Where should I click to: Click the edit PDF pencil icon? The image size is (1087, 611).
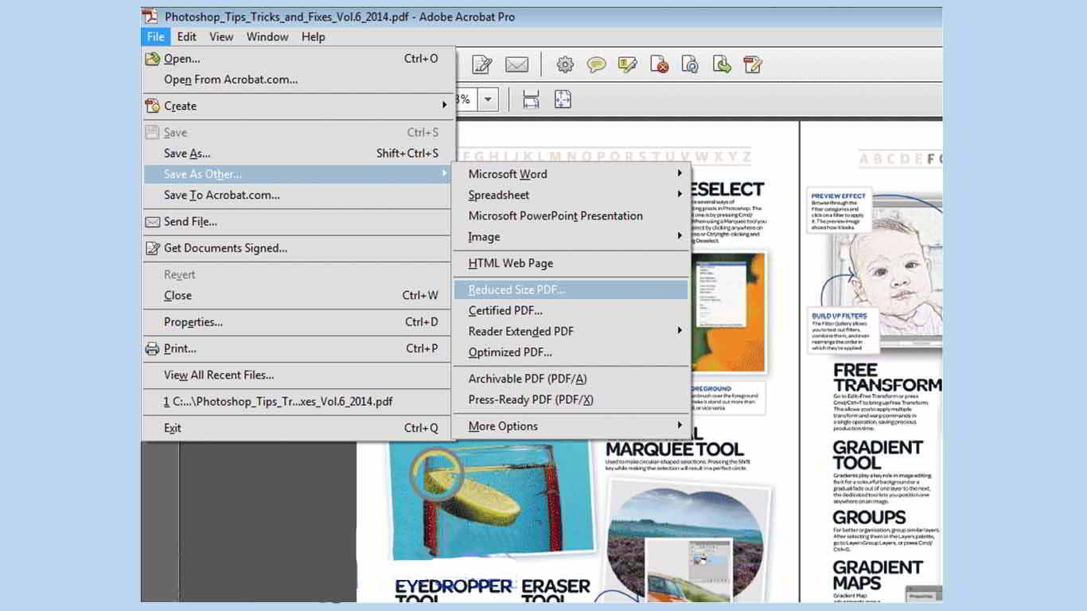click(x=753, y=64)
